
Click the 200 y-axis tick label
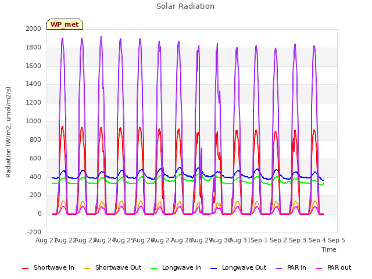[35, 195]
